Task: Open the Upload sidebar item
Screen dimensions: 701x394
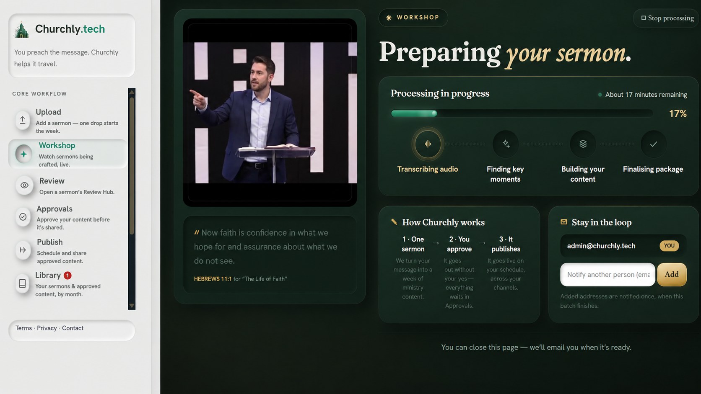Action: click(x=68, y=121)
